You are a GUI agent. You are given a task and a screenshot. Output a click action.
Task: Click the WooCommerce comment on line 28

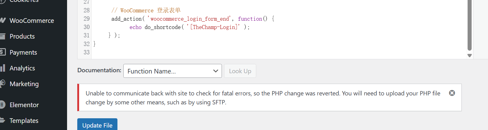tap(146, 10)
